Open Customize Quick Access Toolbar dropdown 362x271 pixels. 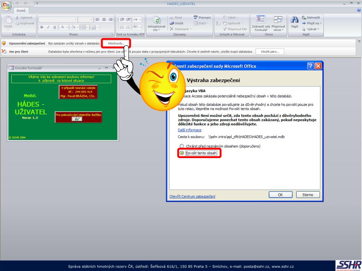coord(37,4)
